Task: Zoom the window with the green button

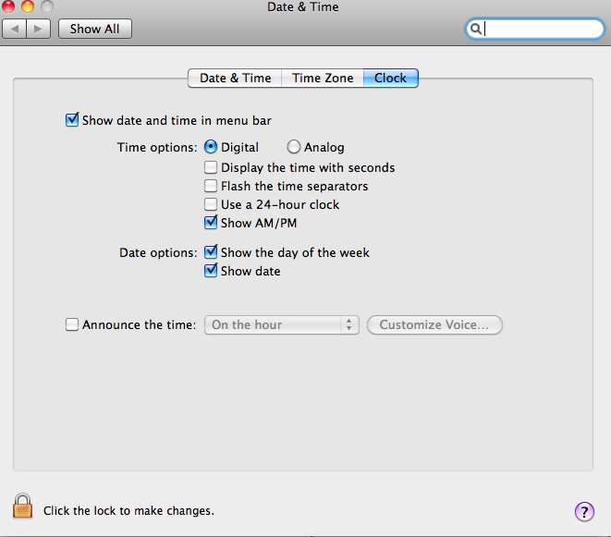Action: click(x=46, y=7)
